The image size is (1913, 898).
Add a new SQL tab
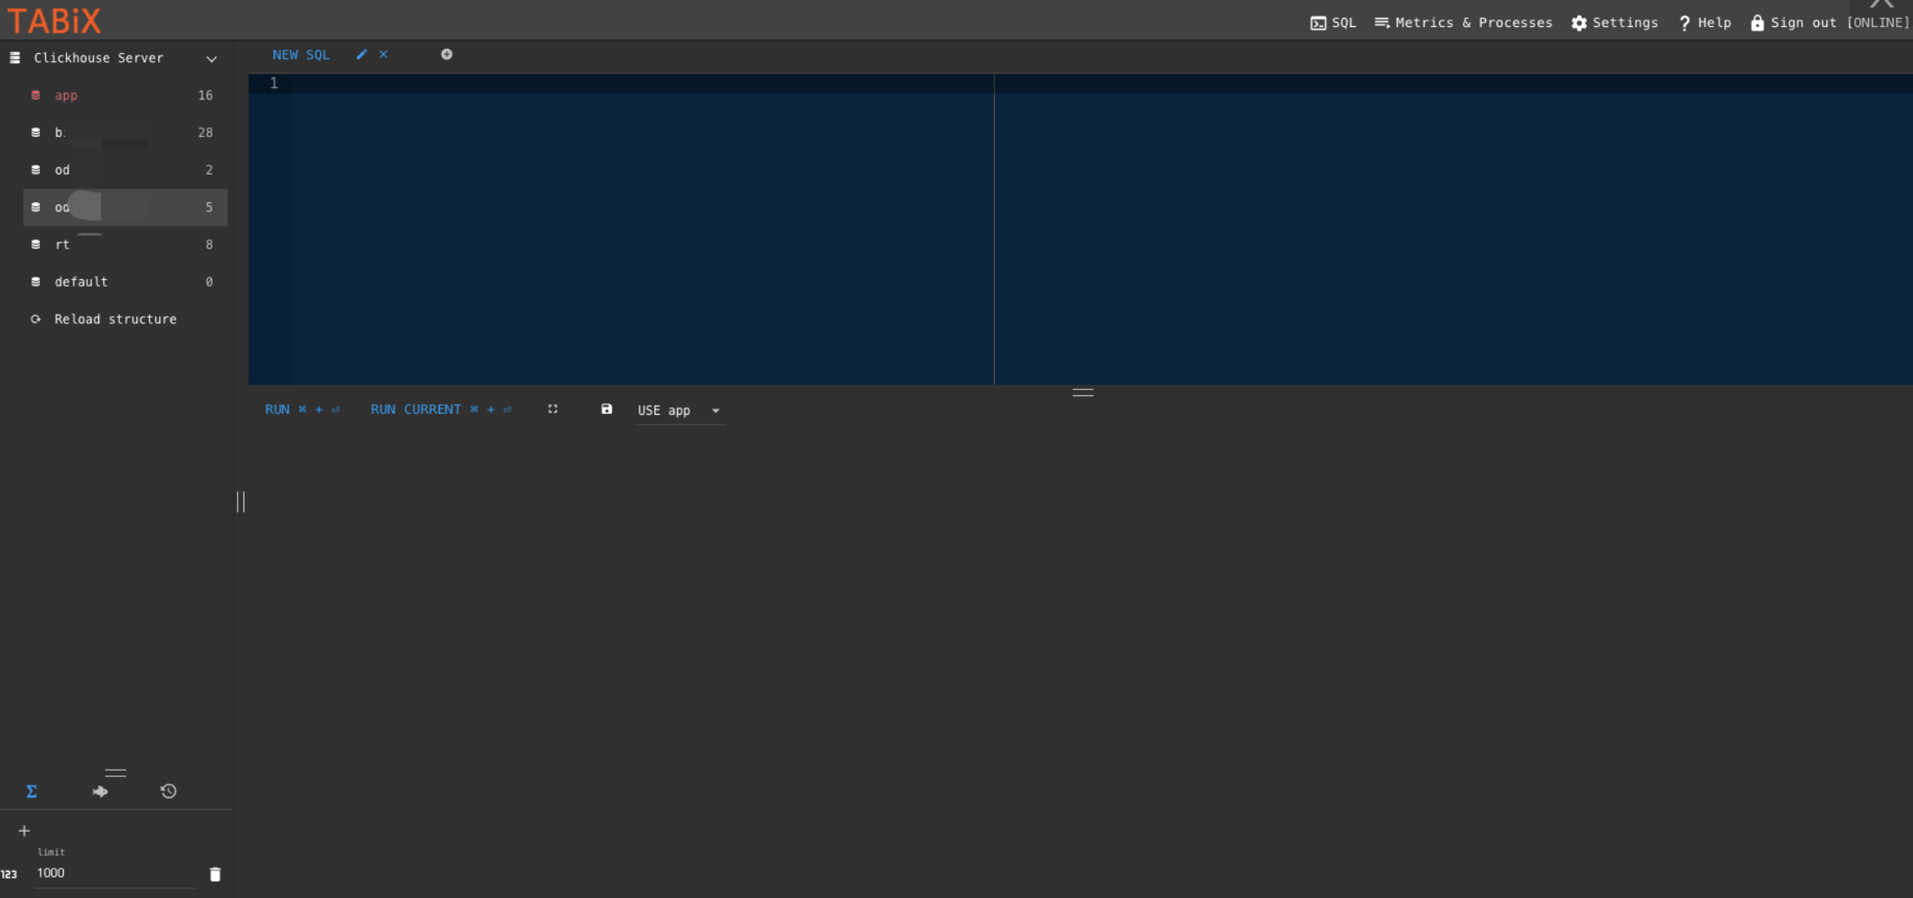tap(447, 55)
